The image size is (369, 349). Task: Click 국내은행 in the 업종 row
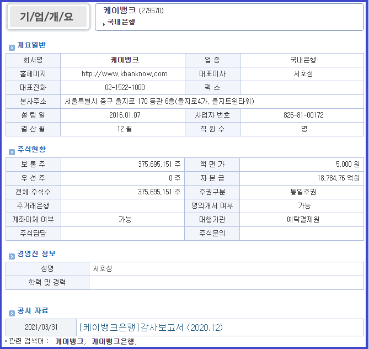pyautogui.click(x=303, y=60)
